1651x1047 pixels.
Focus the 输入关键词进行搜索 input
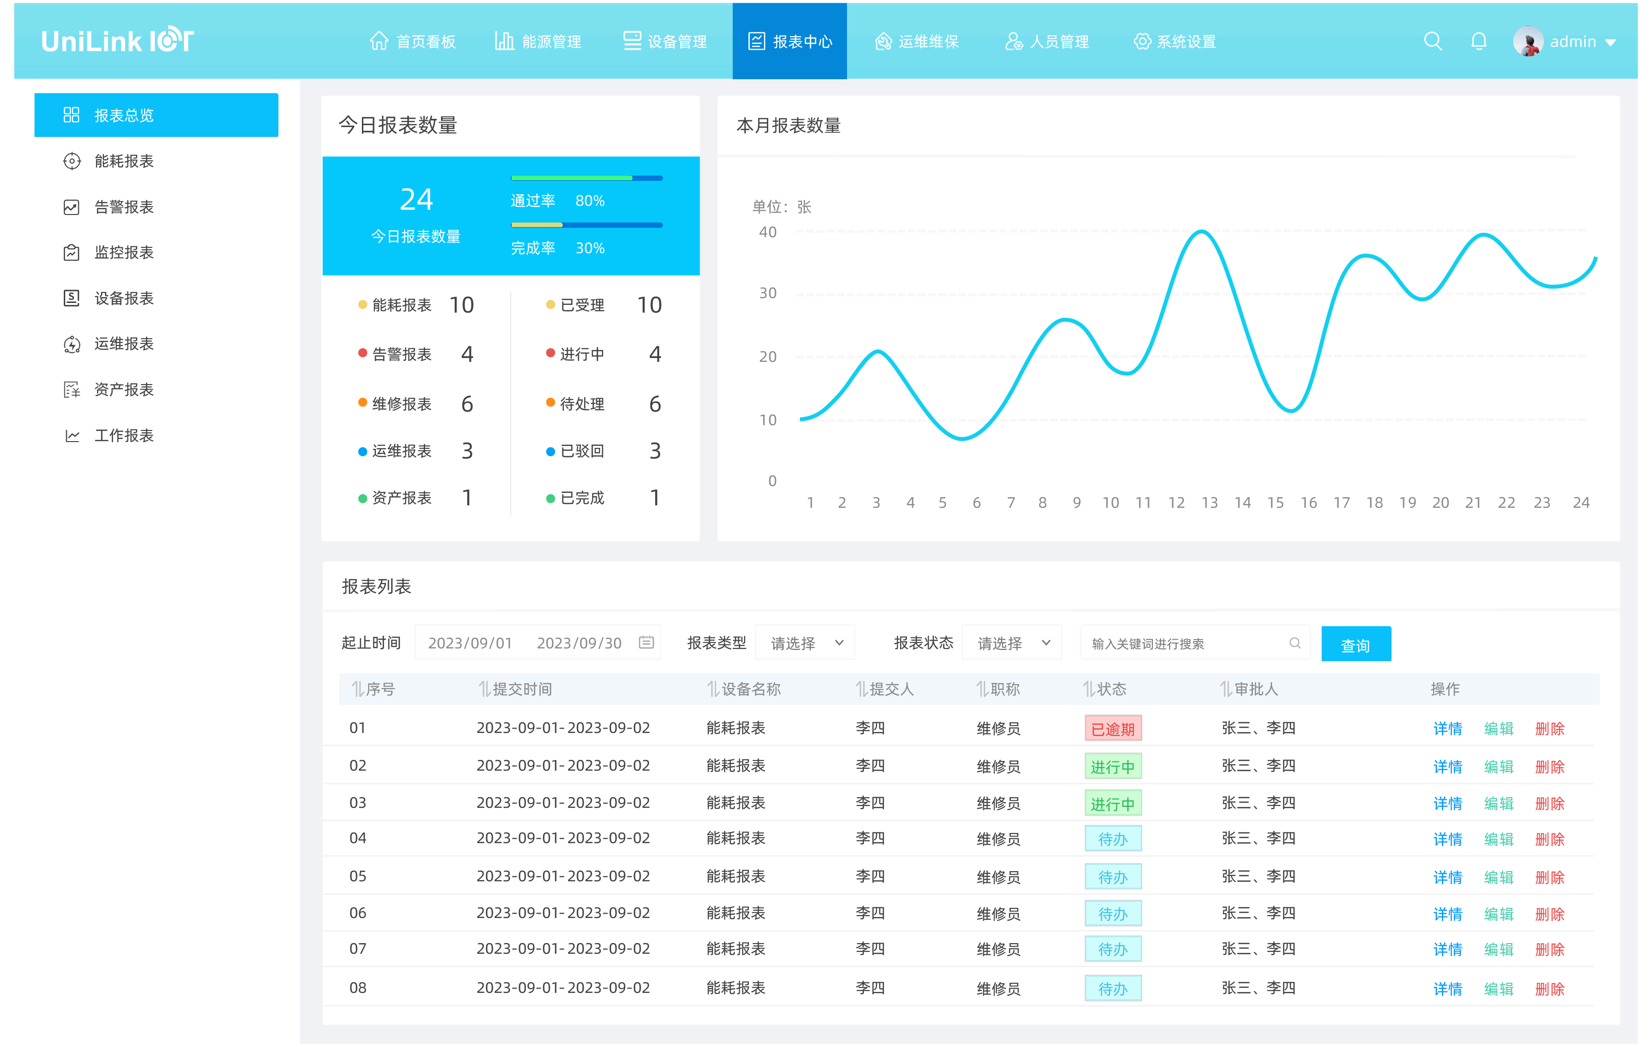1194,643
